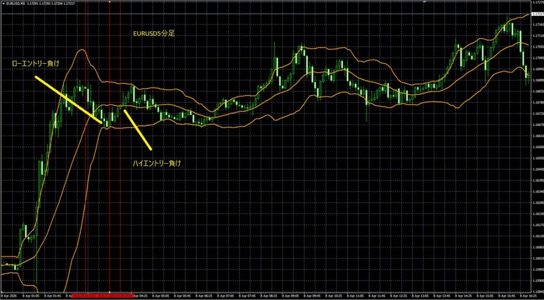This screenshot has width=544, height=300.
Task: Click the 1.16835 price axis label
Action: click(x=538, y=91)
